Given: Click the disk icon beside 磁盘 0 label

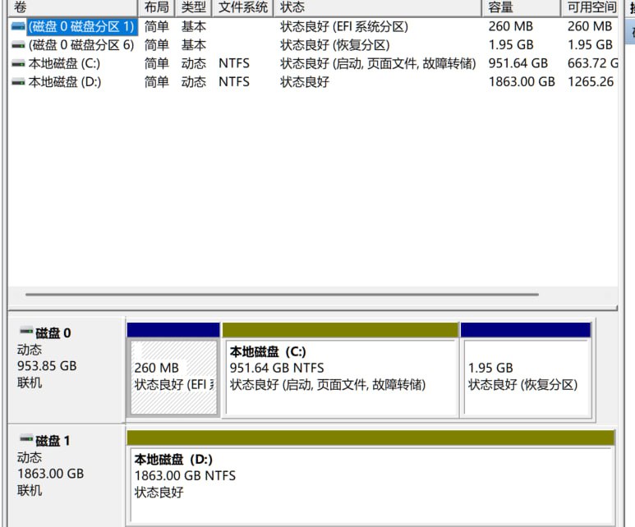Looking at the screenshot, I should tap(27, 331).
